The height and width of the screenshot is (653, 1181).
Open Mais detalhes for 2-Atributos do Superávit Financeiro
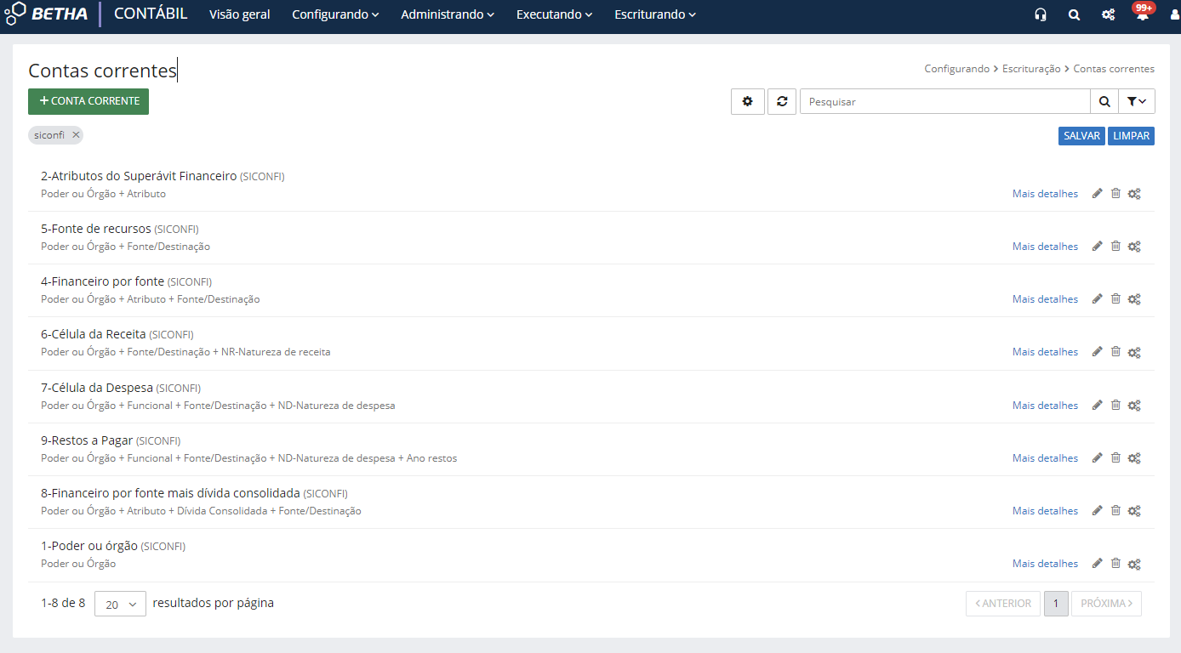point(1045,194)
